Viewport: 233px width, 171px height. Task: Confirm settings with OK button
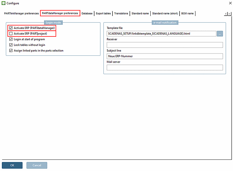tap(12, 165)
